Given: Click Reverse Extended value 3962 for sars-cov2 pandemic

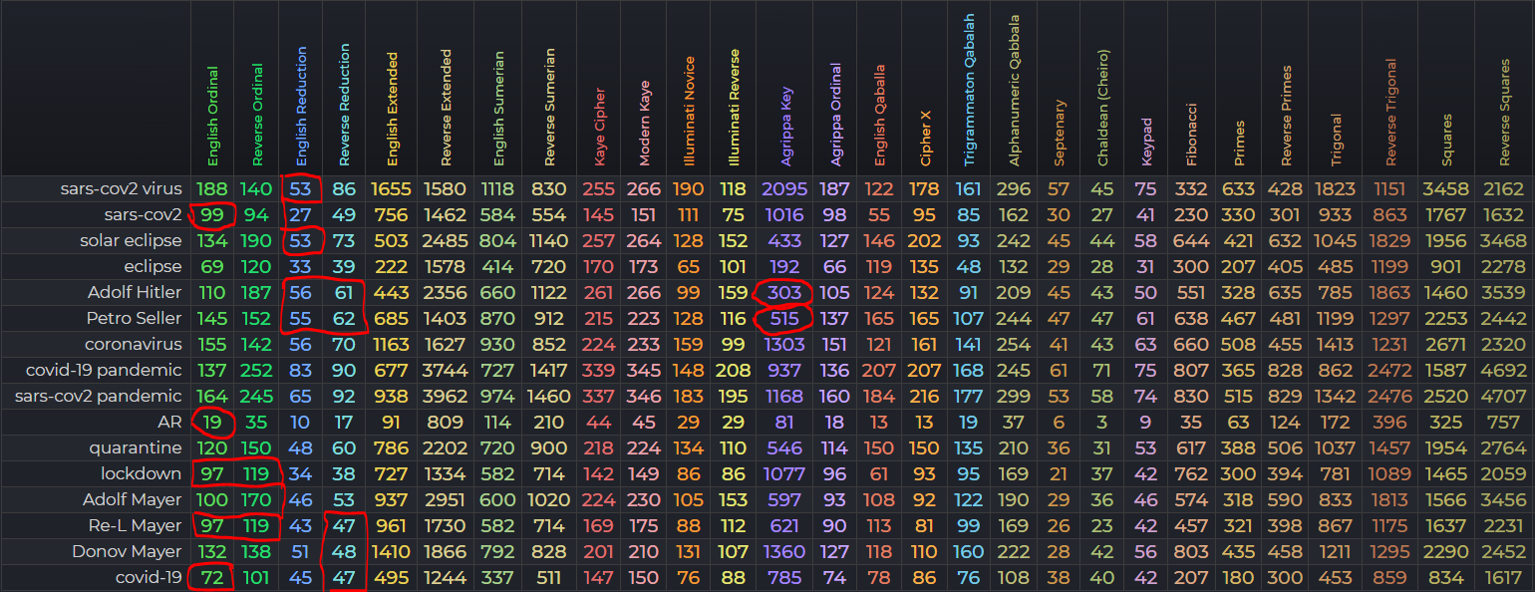Looking at the screenshot, I should pyautogui.click(x=446, y=396).
